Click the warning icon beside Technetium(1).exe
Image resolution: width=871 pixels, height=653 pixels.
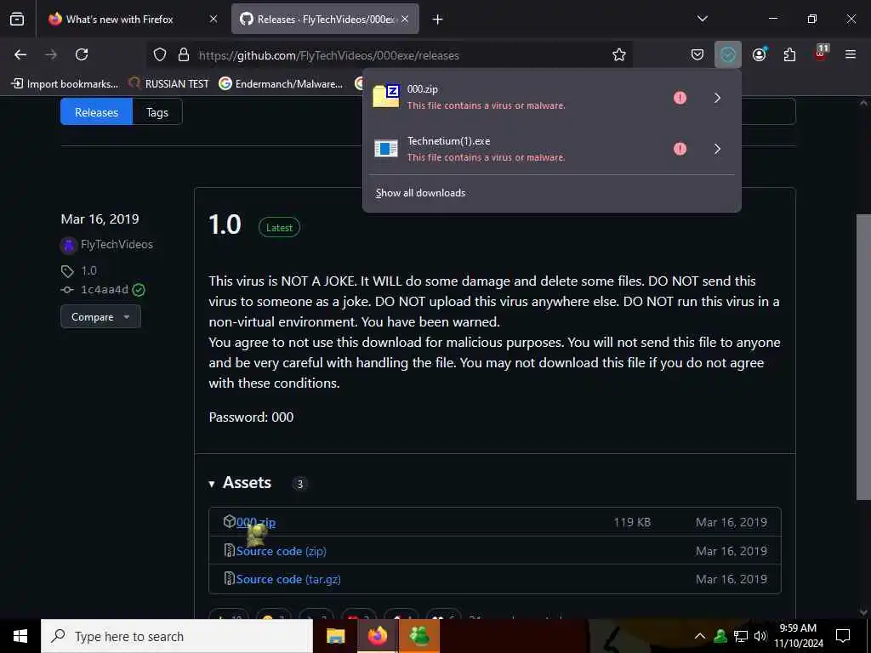point(680,149)
